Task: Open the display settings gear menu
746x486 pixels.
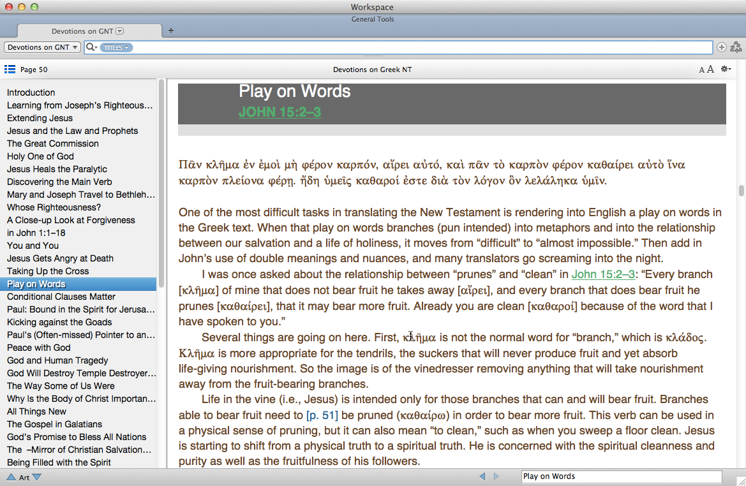Action: pos(726,70)
